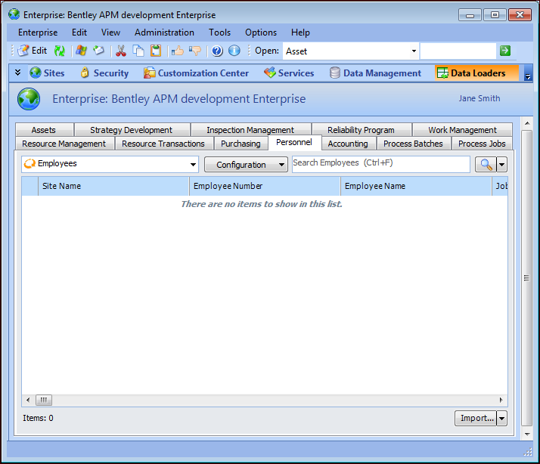Click the large Enterprise globe icon in header
This screenshot has width=540, height=464.
point(29,99)
